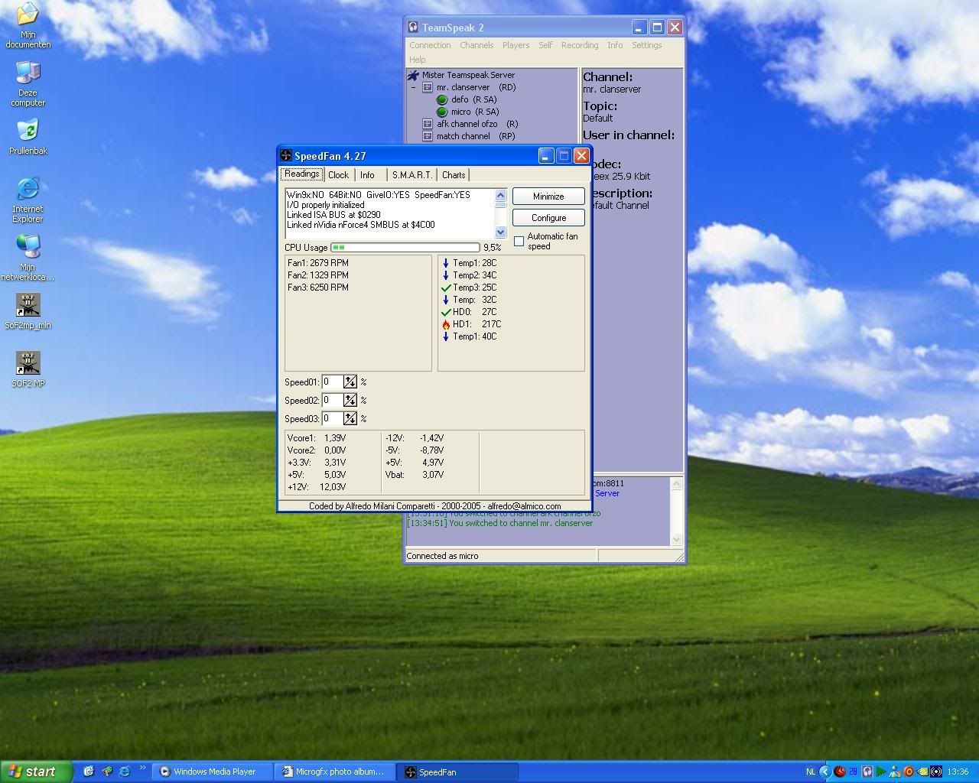Open the Mijn documenten desktop icon
979x783 pixels.
28,15
